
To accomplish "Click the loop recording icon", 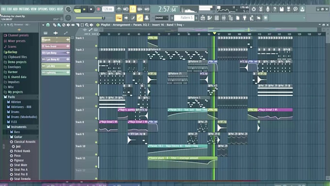I will point(147,9).
